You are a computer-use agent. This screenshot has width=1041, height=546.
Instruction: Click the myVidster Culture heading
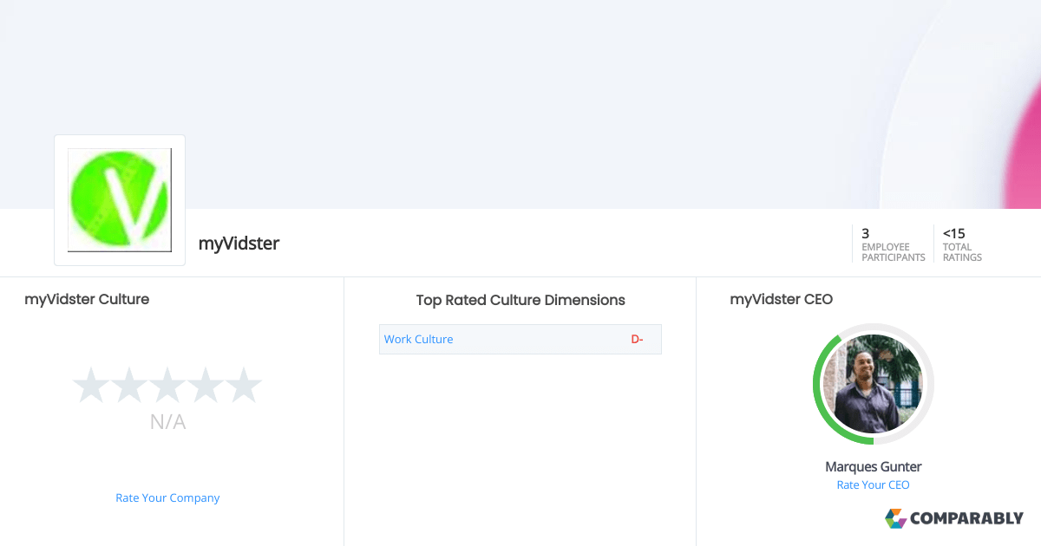coord(87,300)
